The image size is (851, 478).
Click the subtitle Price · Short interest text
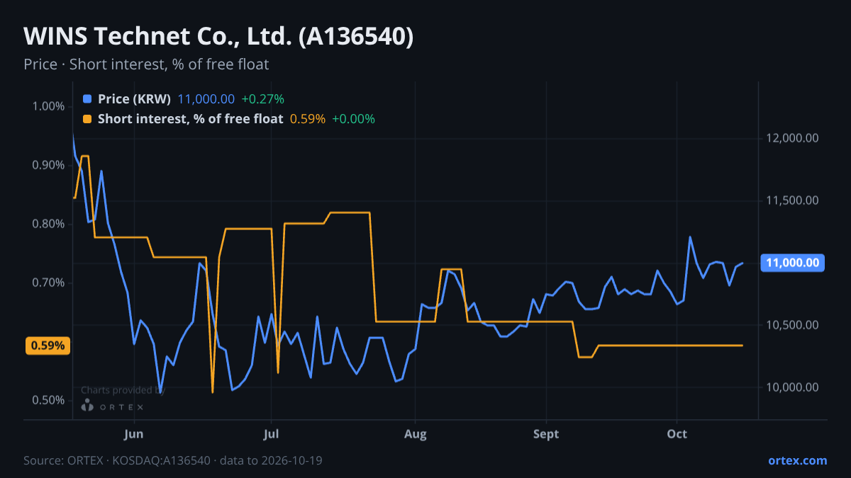click(146, 64)
